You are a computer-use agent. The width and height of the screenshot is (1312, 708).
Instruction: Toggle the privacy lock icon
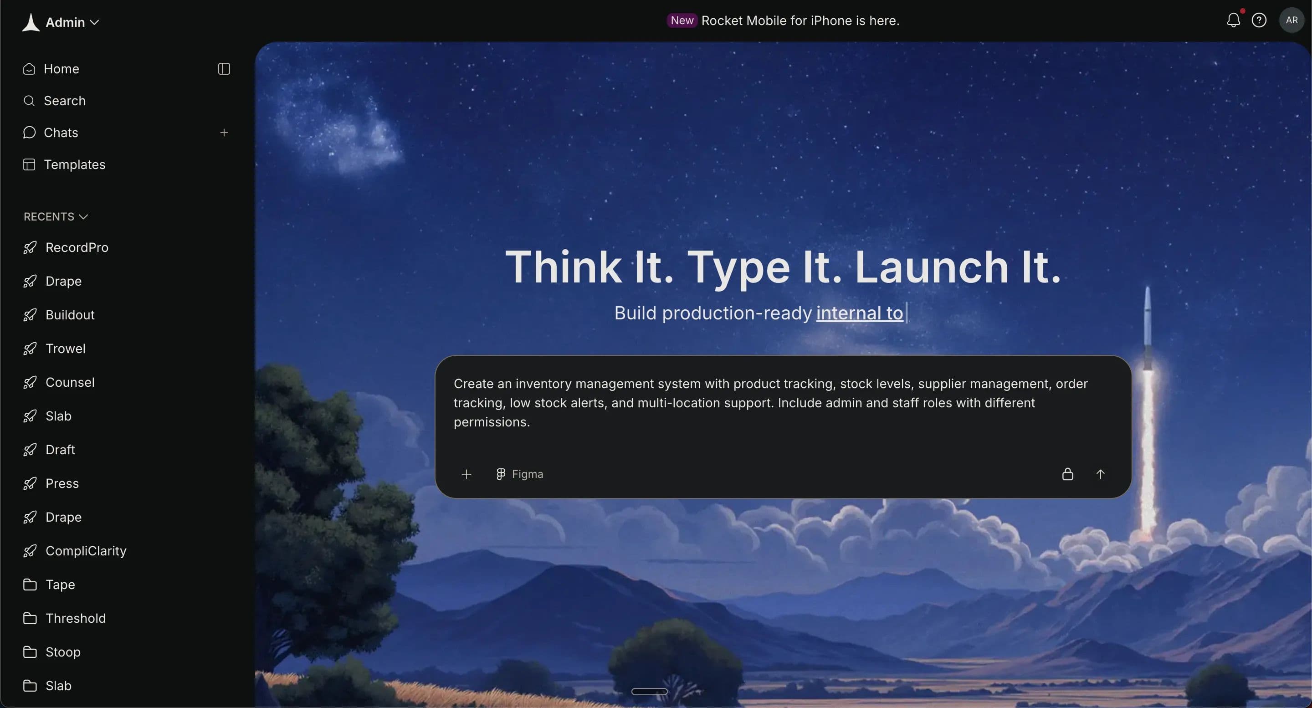tap(1067, 474)
